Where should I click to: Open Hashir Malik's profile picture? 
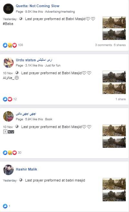click(x=8, y=170)
